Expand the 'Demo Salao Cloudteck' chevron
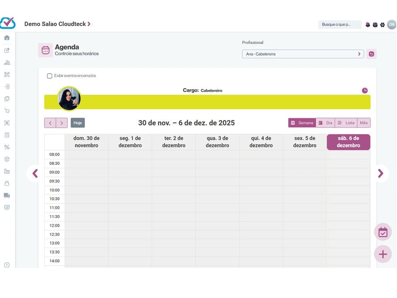Viewport: 397px width, 298px height. (x=89, y=24)
